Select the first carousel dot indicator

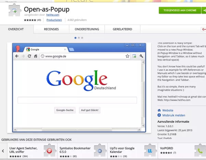pyautogui.click(x=75, y=38)
